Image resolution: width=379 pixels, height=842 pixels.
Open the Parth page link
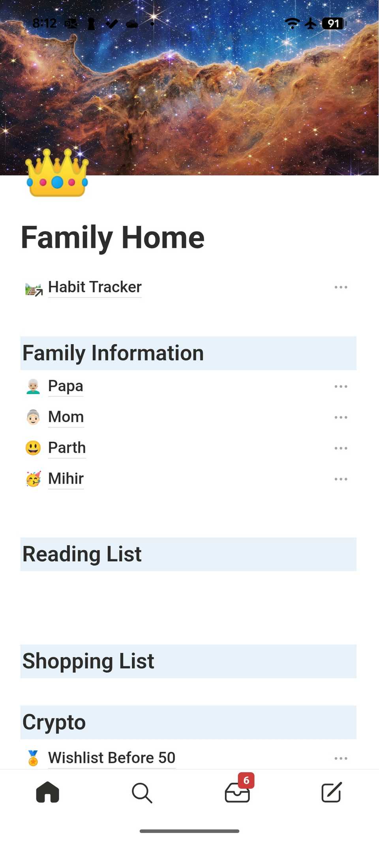click(x=67, y=448)
